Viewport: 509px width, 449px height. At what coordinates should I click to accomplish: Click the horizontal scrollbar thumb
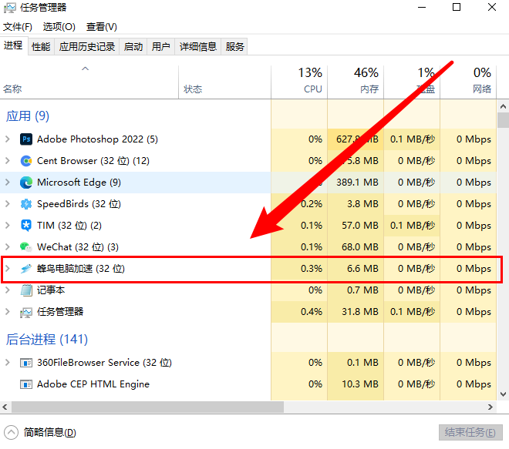148,407
